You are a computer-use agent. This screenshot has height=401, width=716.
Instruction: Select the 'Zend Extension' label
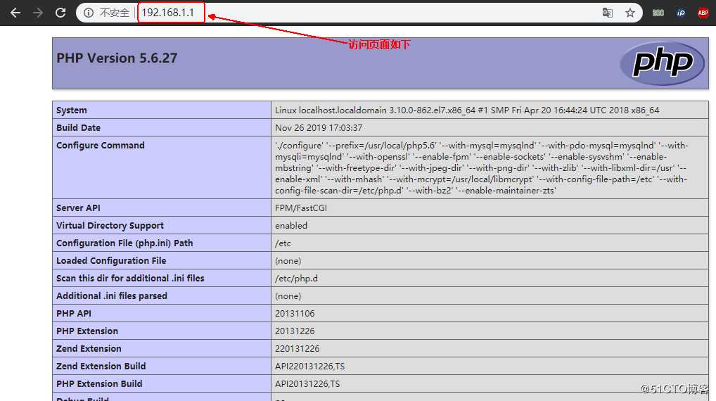coord(89,348)
